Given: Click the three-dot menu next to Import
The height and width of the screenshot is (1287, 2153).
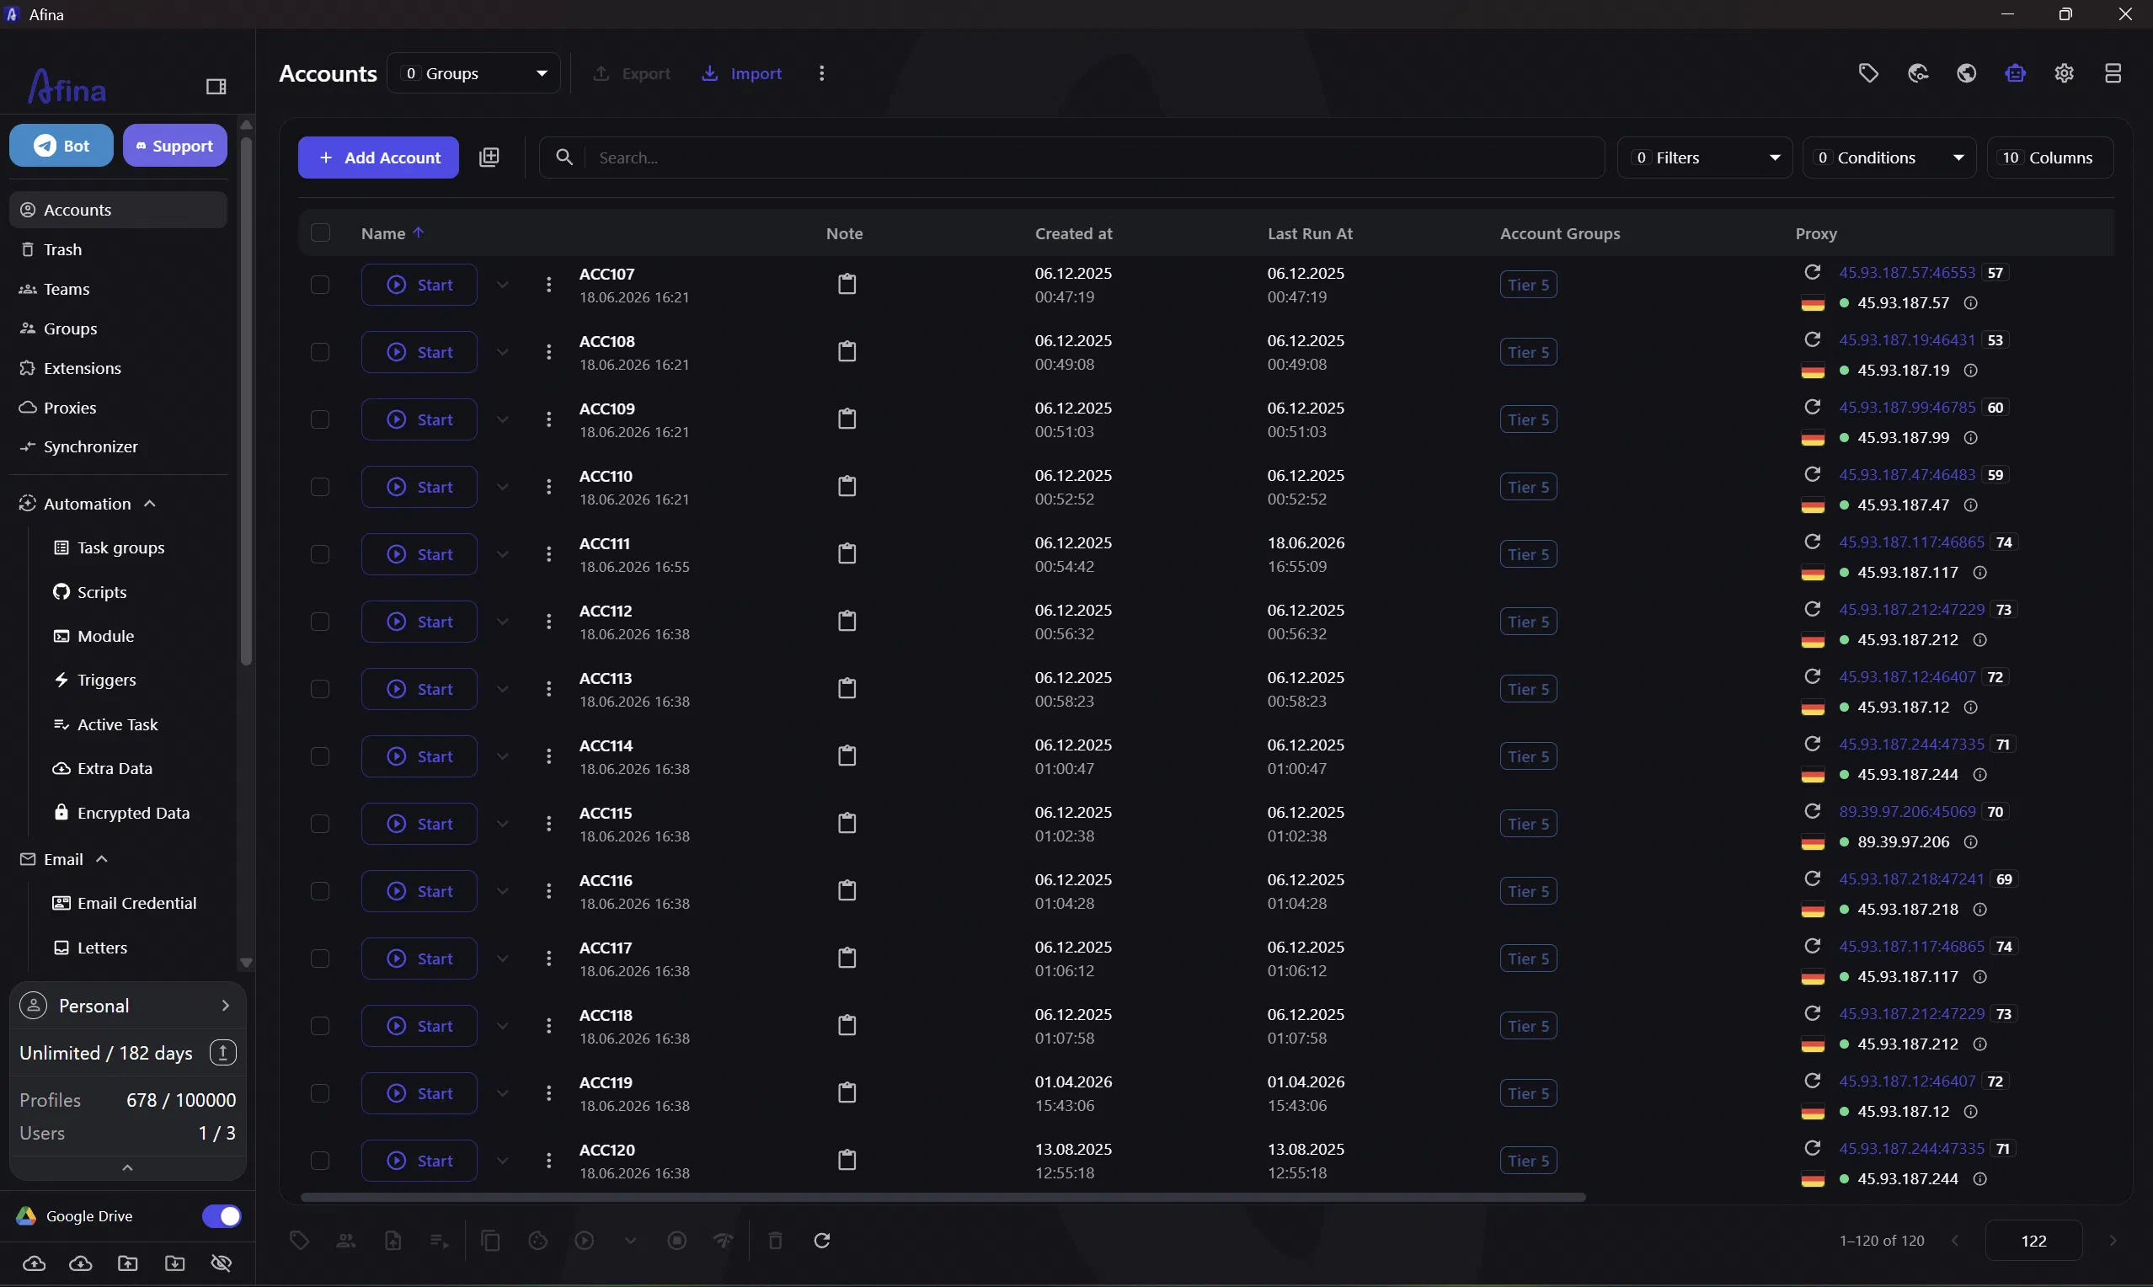Looking at the screenshot, I should tap(821, 74).
